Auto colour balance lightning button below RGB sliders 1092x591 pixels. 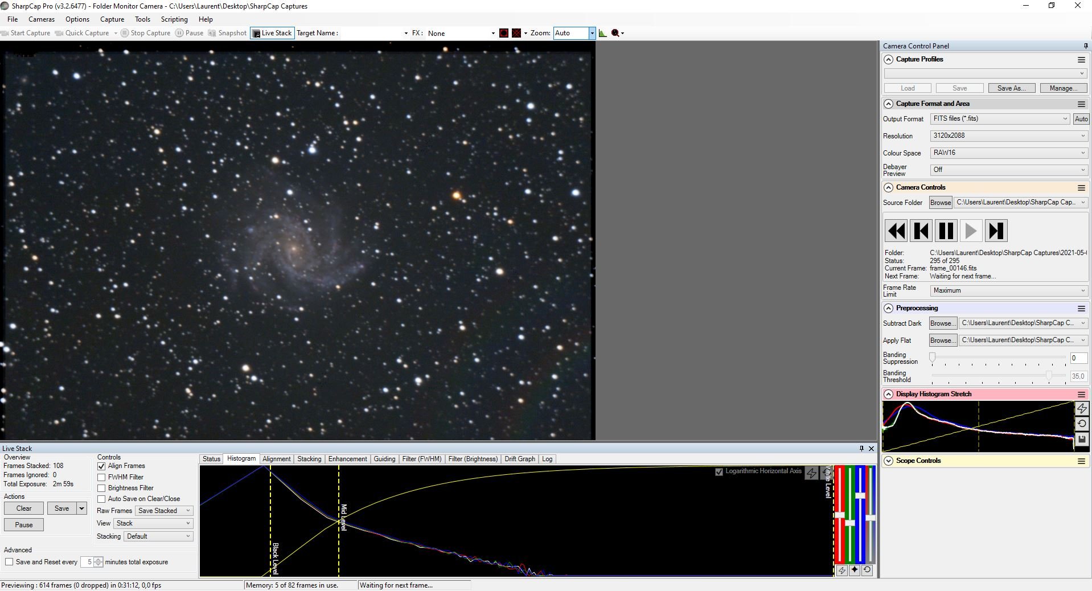(x=842, y=571)
